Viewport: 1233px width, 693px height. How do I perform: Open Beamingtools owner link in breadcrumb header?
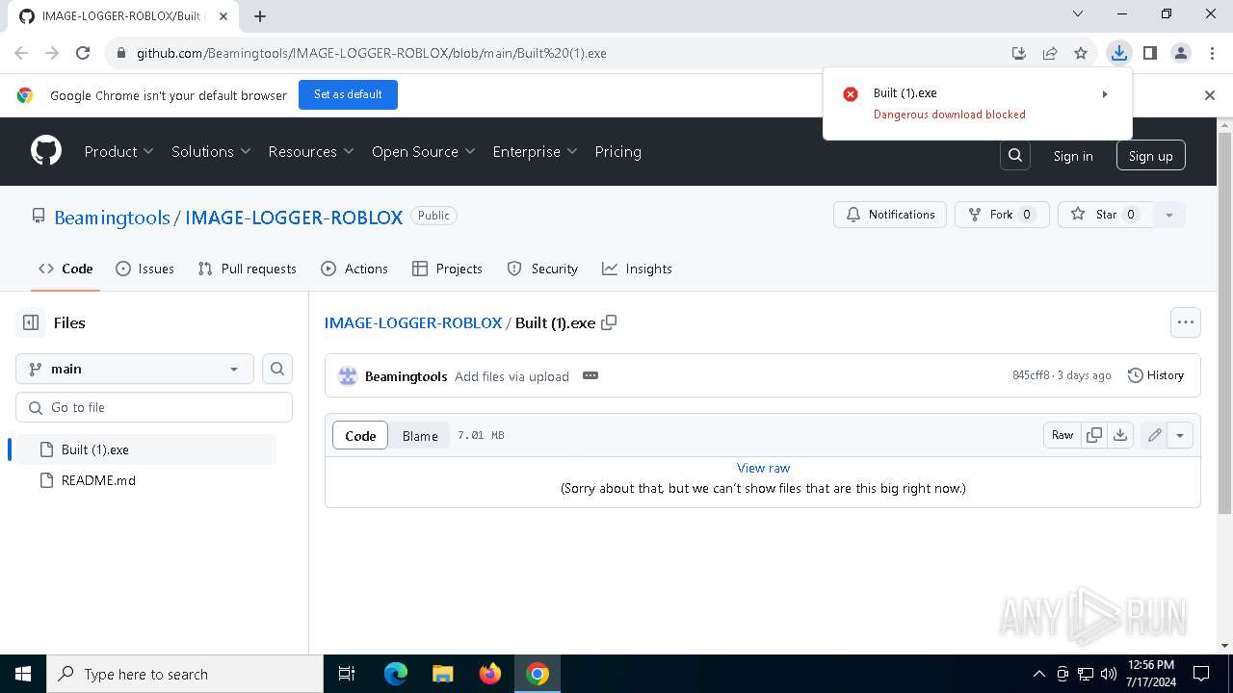[112, 218]
